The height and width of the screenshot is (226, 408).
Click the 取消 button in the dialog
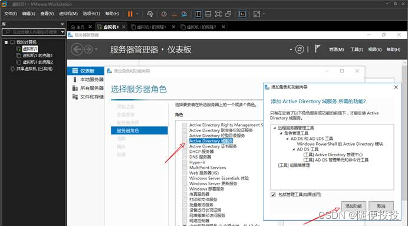click(381, 206)
